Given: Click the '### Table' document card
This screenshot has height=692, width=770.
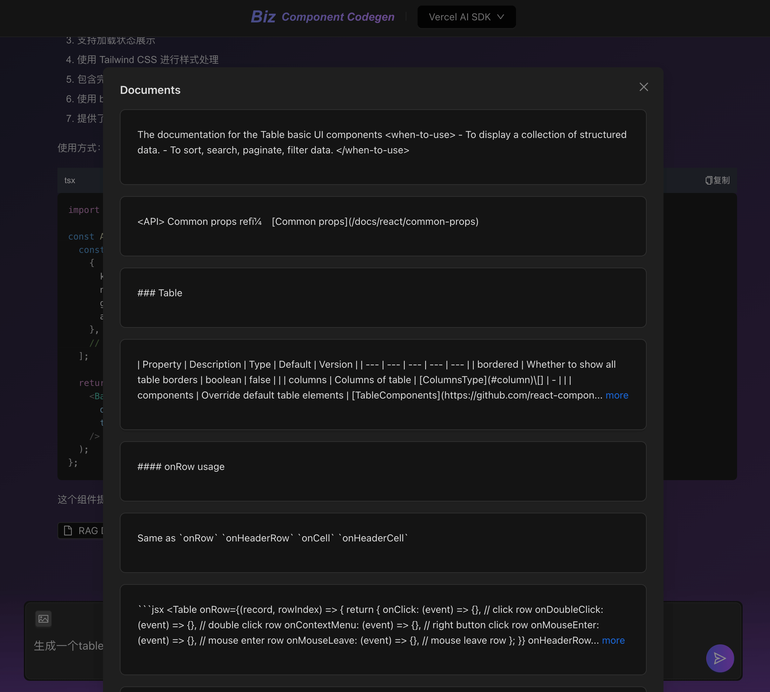Looking at the screenshot, I should tap(383, 297).
